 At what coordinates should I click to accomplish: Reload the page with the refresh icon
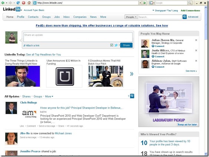click(x=18, y=3)
